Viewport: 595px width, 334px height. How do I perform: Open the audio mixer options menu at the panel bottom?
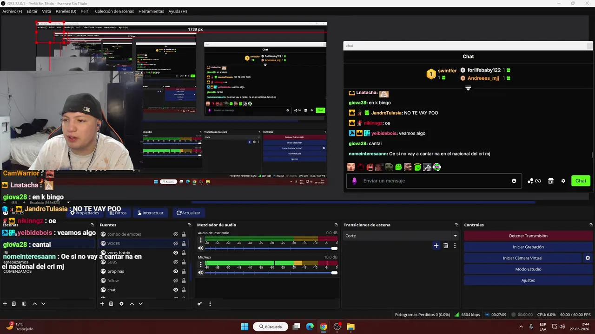(x=210, y=304)
